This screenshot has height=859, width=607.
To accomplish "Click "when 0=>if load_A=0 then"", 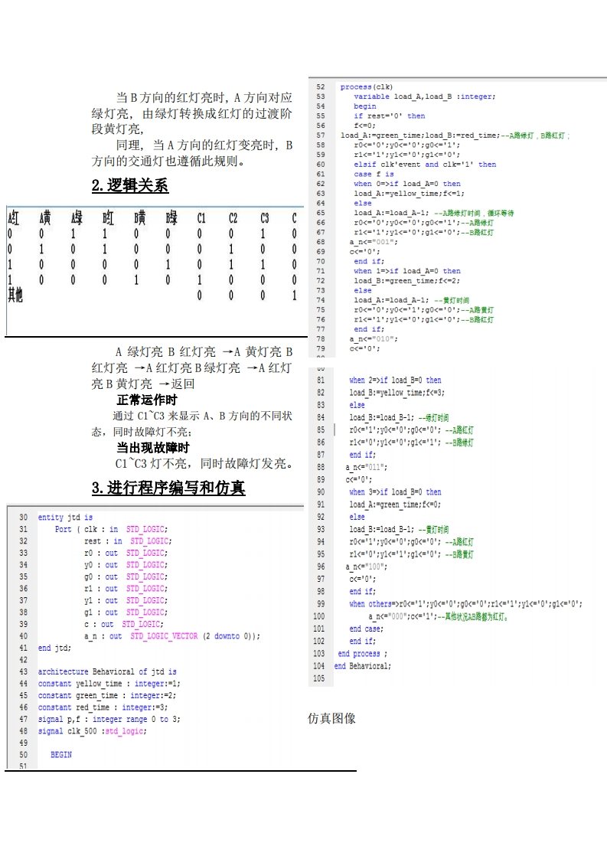I will (407, 184).
